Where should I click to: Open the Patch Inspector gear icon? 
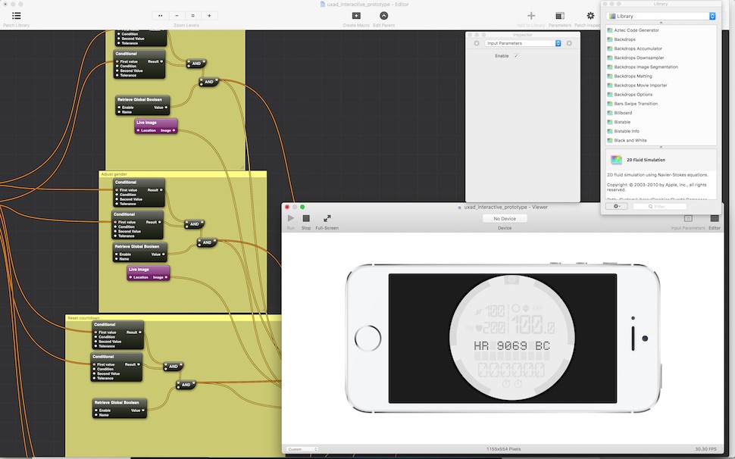(x=590, y=16)
